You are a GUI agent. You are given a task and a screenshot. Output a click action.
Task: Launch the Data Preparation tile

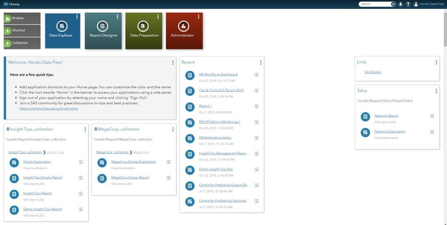point(144,31)
